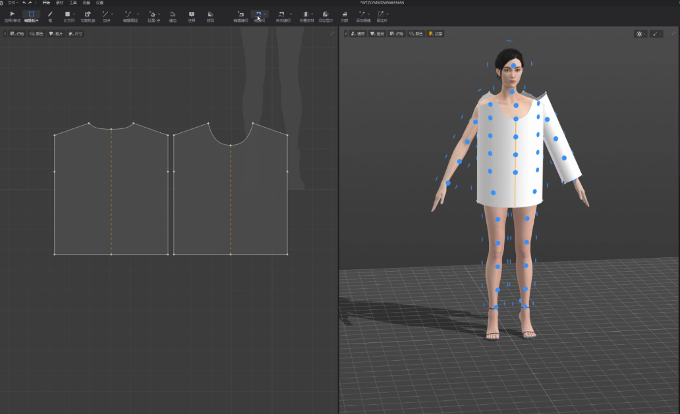Activate the 编辑板片 edit pattern tool
The image size is (680, 414).
pos(31,14)
